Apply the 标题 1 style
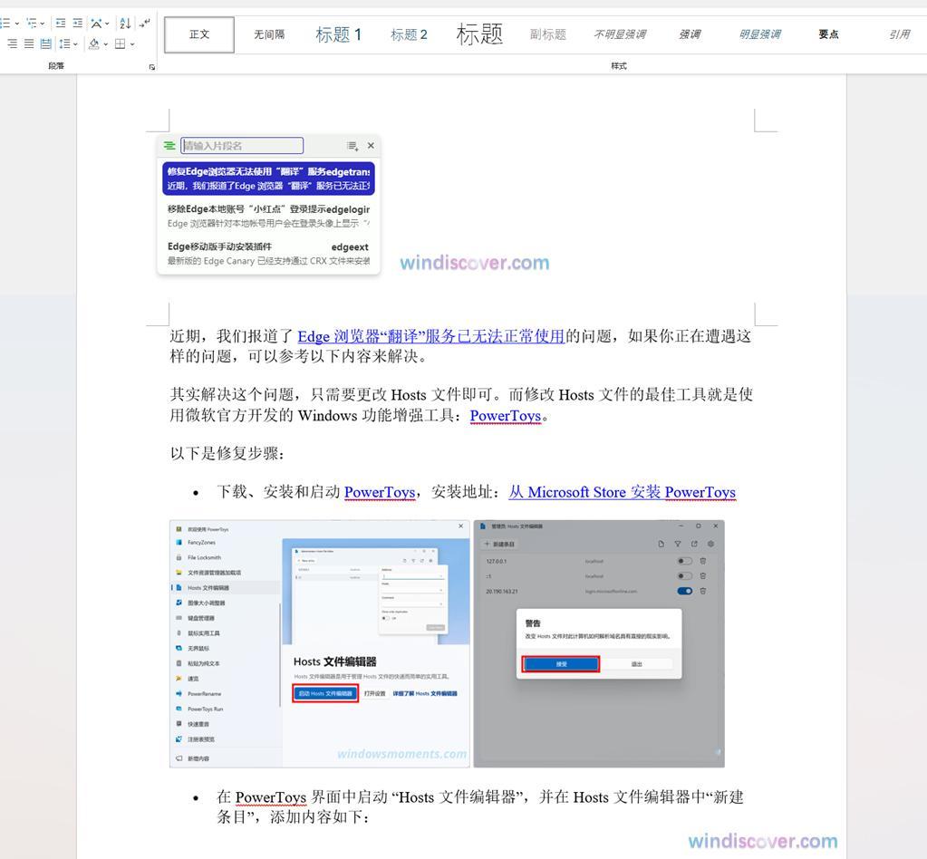This screenshot has width=927, height=859. click(x=338, y=34)
